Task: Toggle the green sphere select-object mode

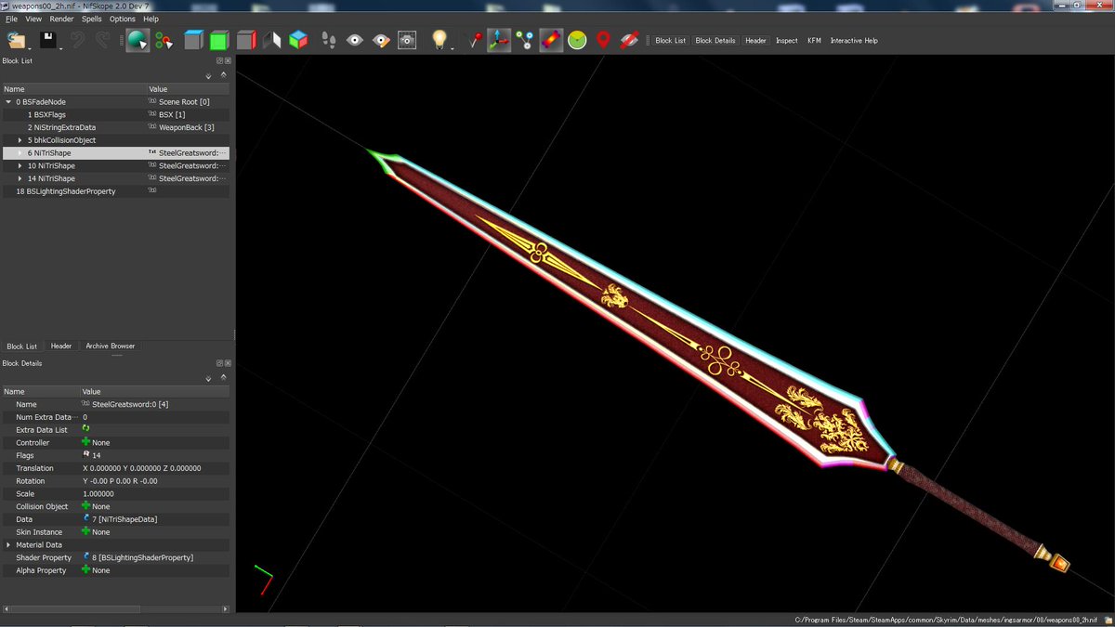Action: [x=137, y=40]
